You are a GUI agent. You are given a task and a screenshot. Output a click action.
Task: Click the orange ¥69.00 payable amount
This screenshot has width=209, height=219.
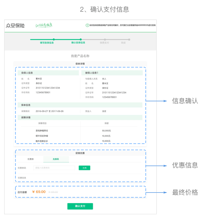click(39, 192)
